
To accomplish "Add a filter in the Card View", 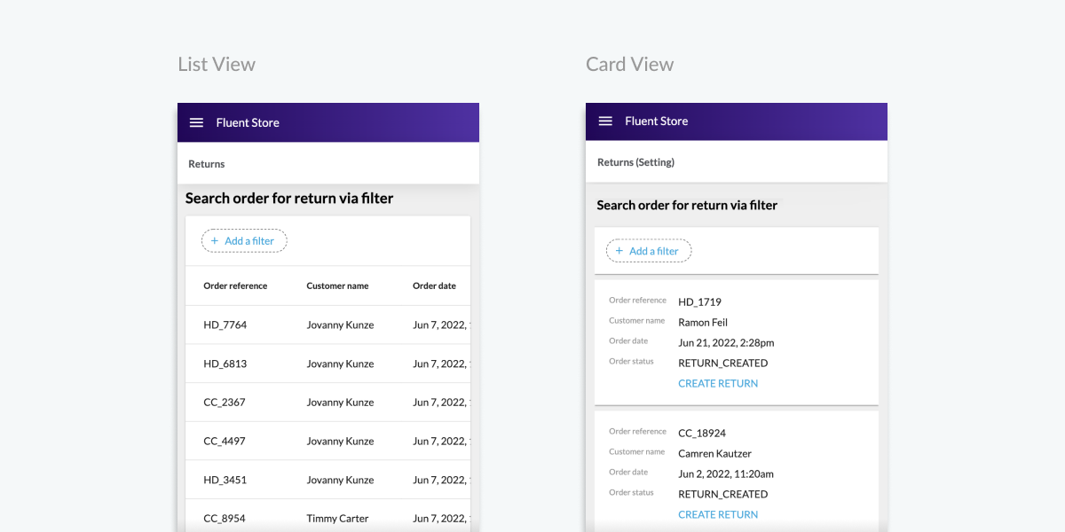I will pos(649,250).
